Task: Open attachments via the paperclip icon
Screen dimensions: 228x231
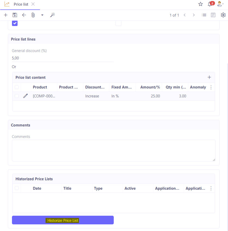Action: click(33, 15)
